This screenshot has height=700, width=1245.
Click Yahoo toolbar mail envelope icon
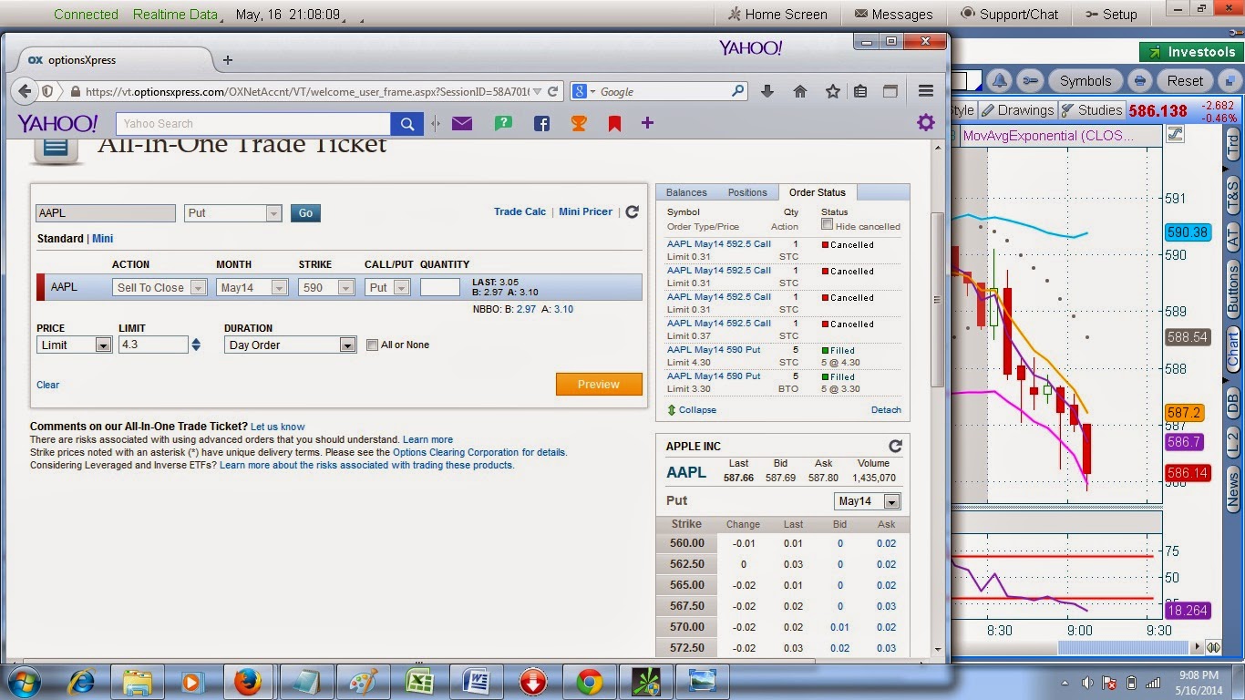(462, 123)
